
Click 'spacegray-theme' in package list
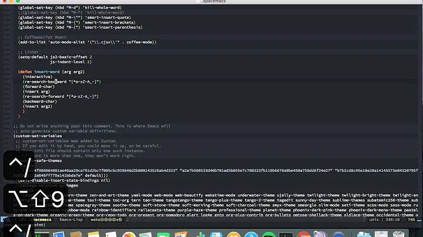[93, 205]
